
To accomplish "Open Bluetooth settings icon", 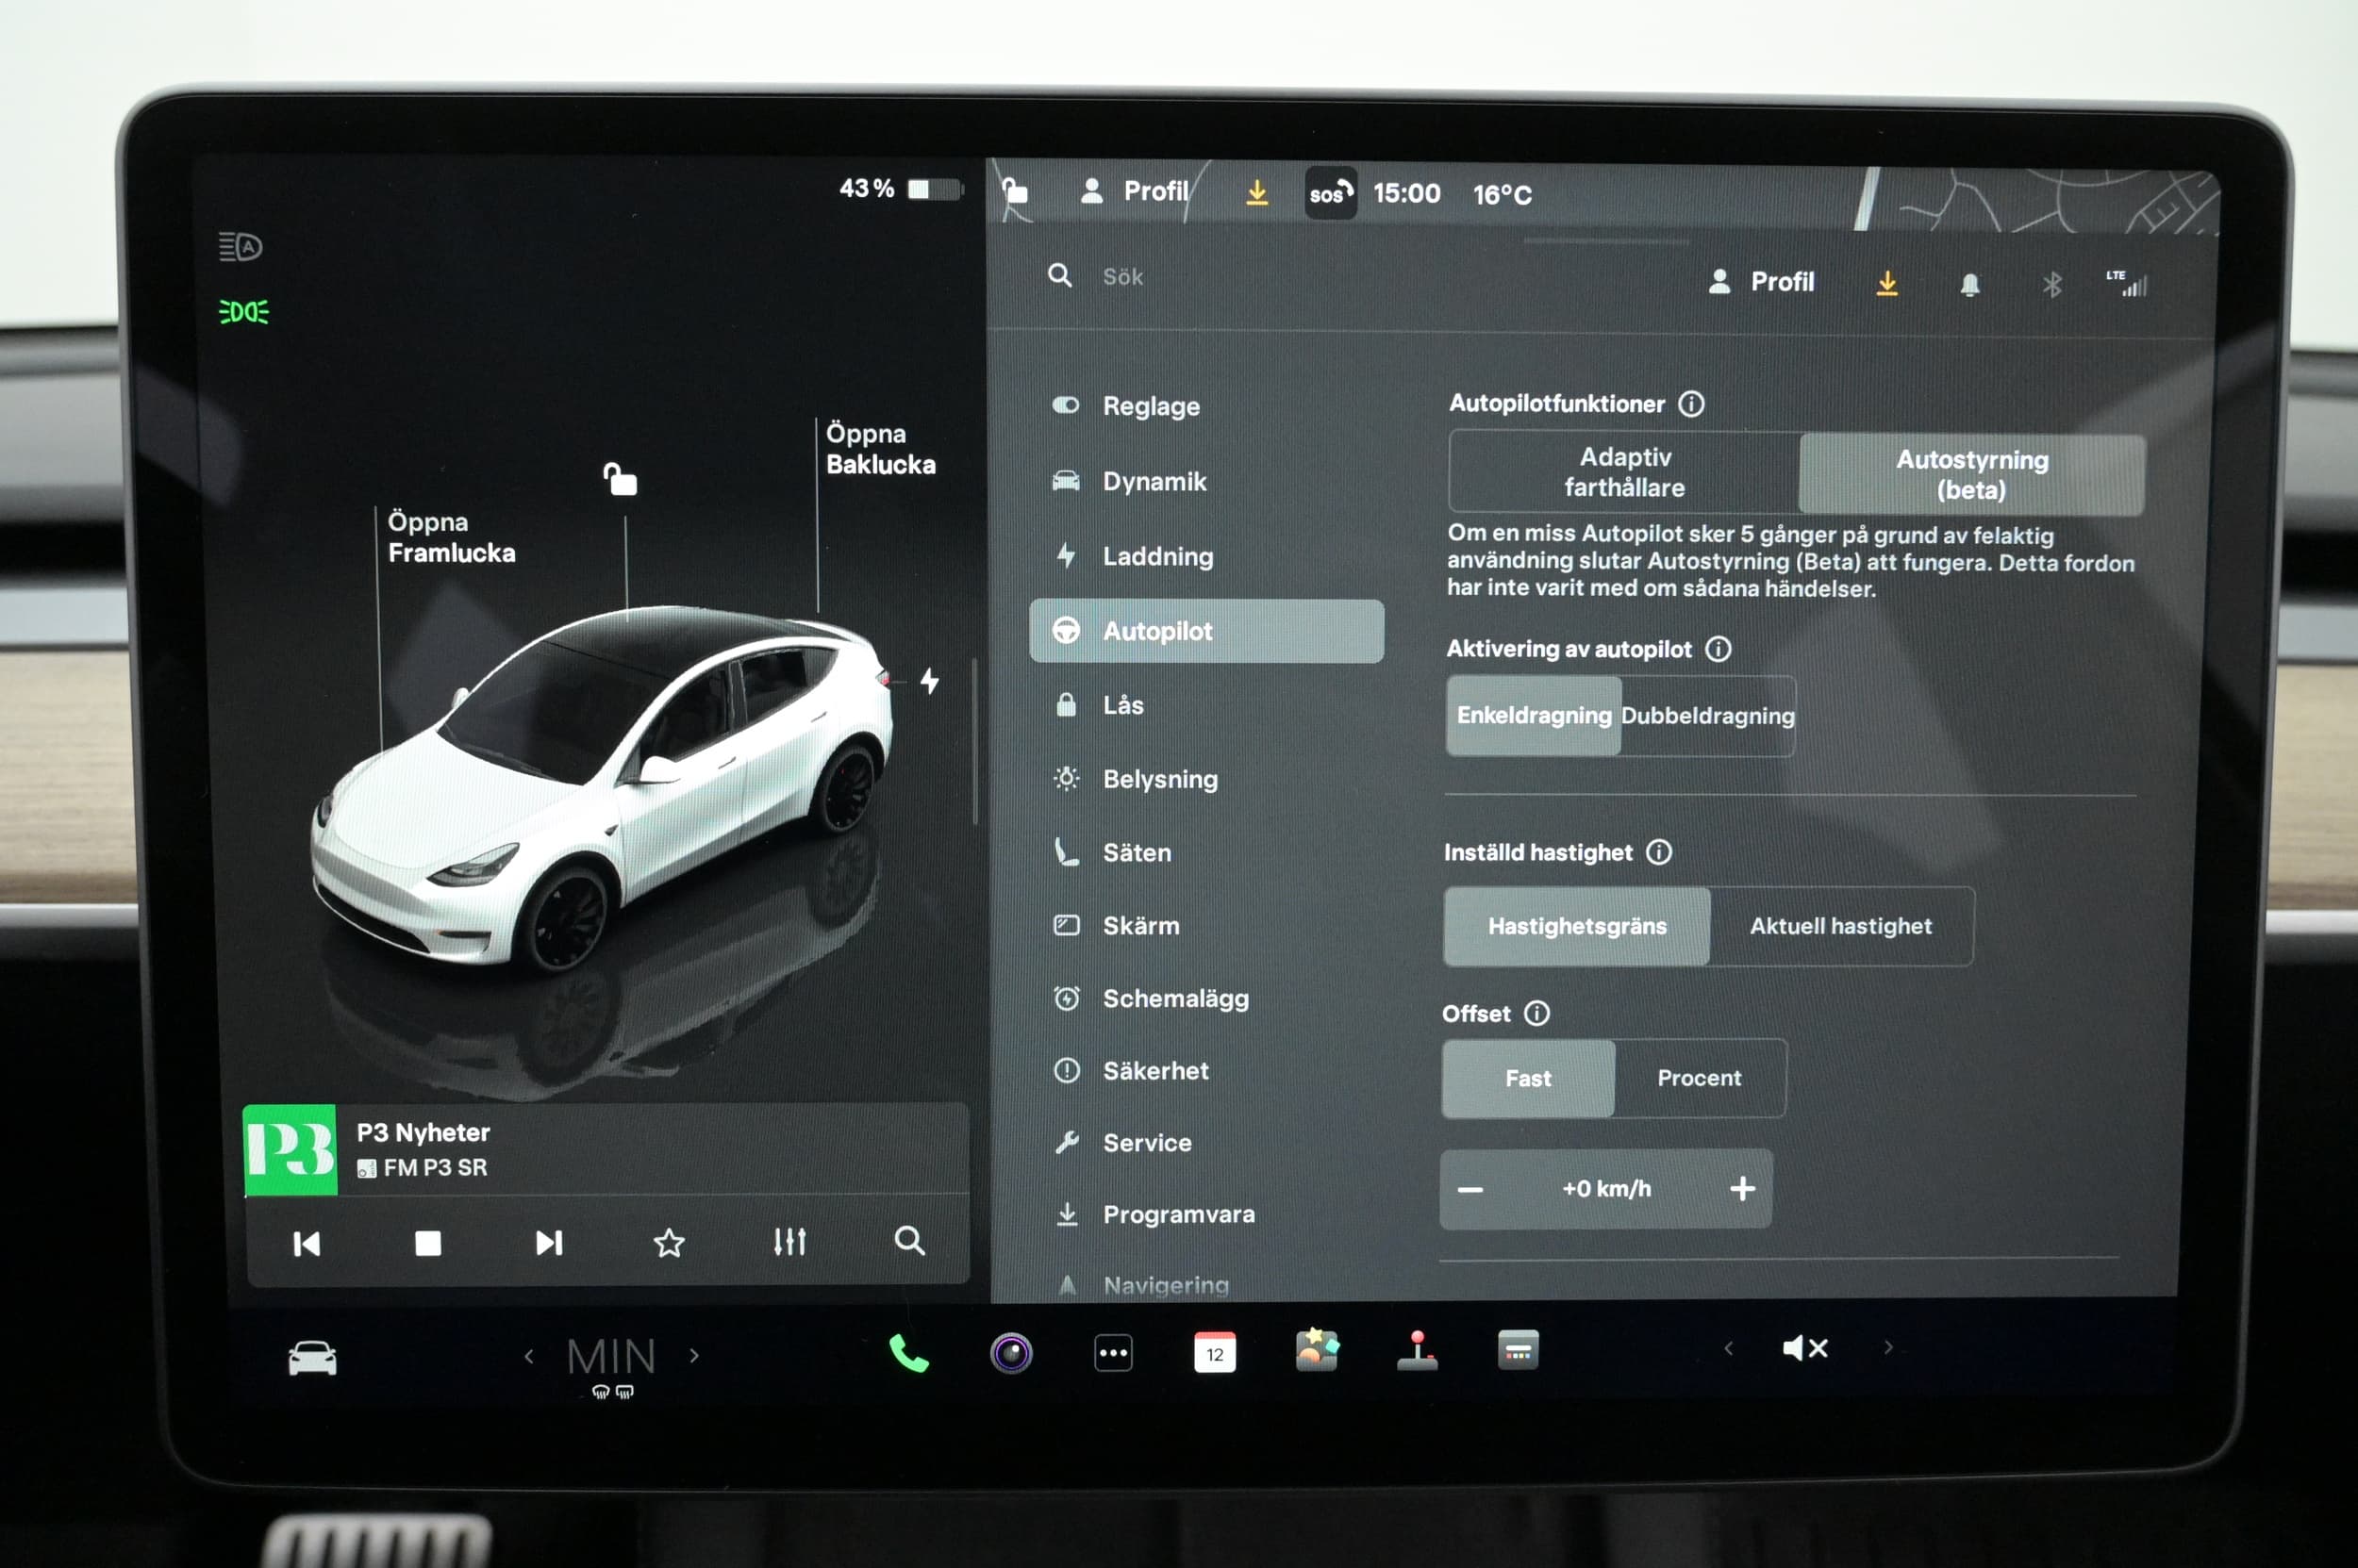I will point(2051,285).
